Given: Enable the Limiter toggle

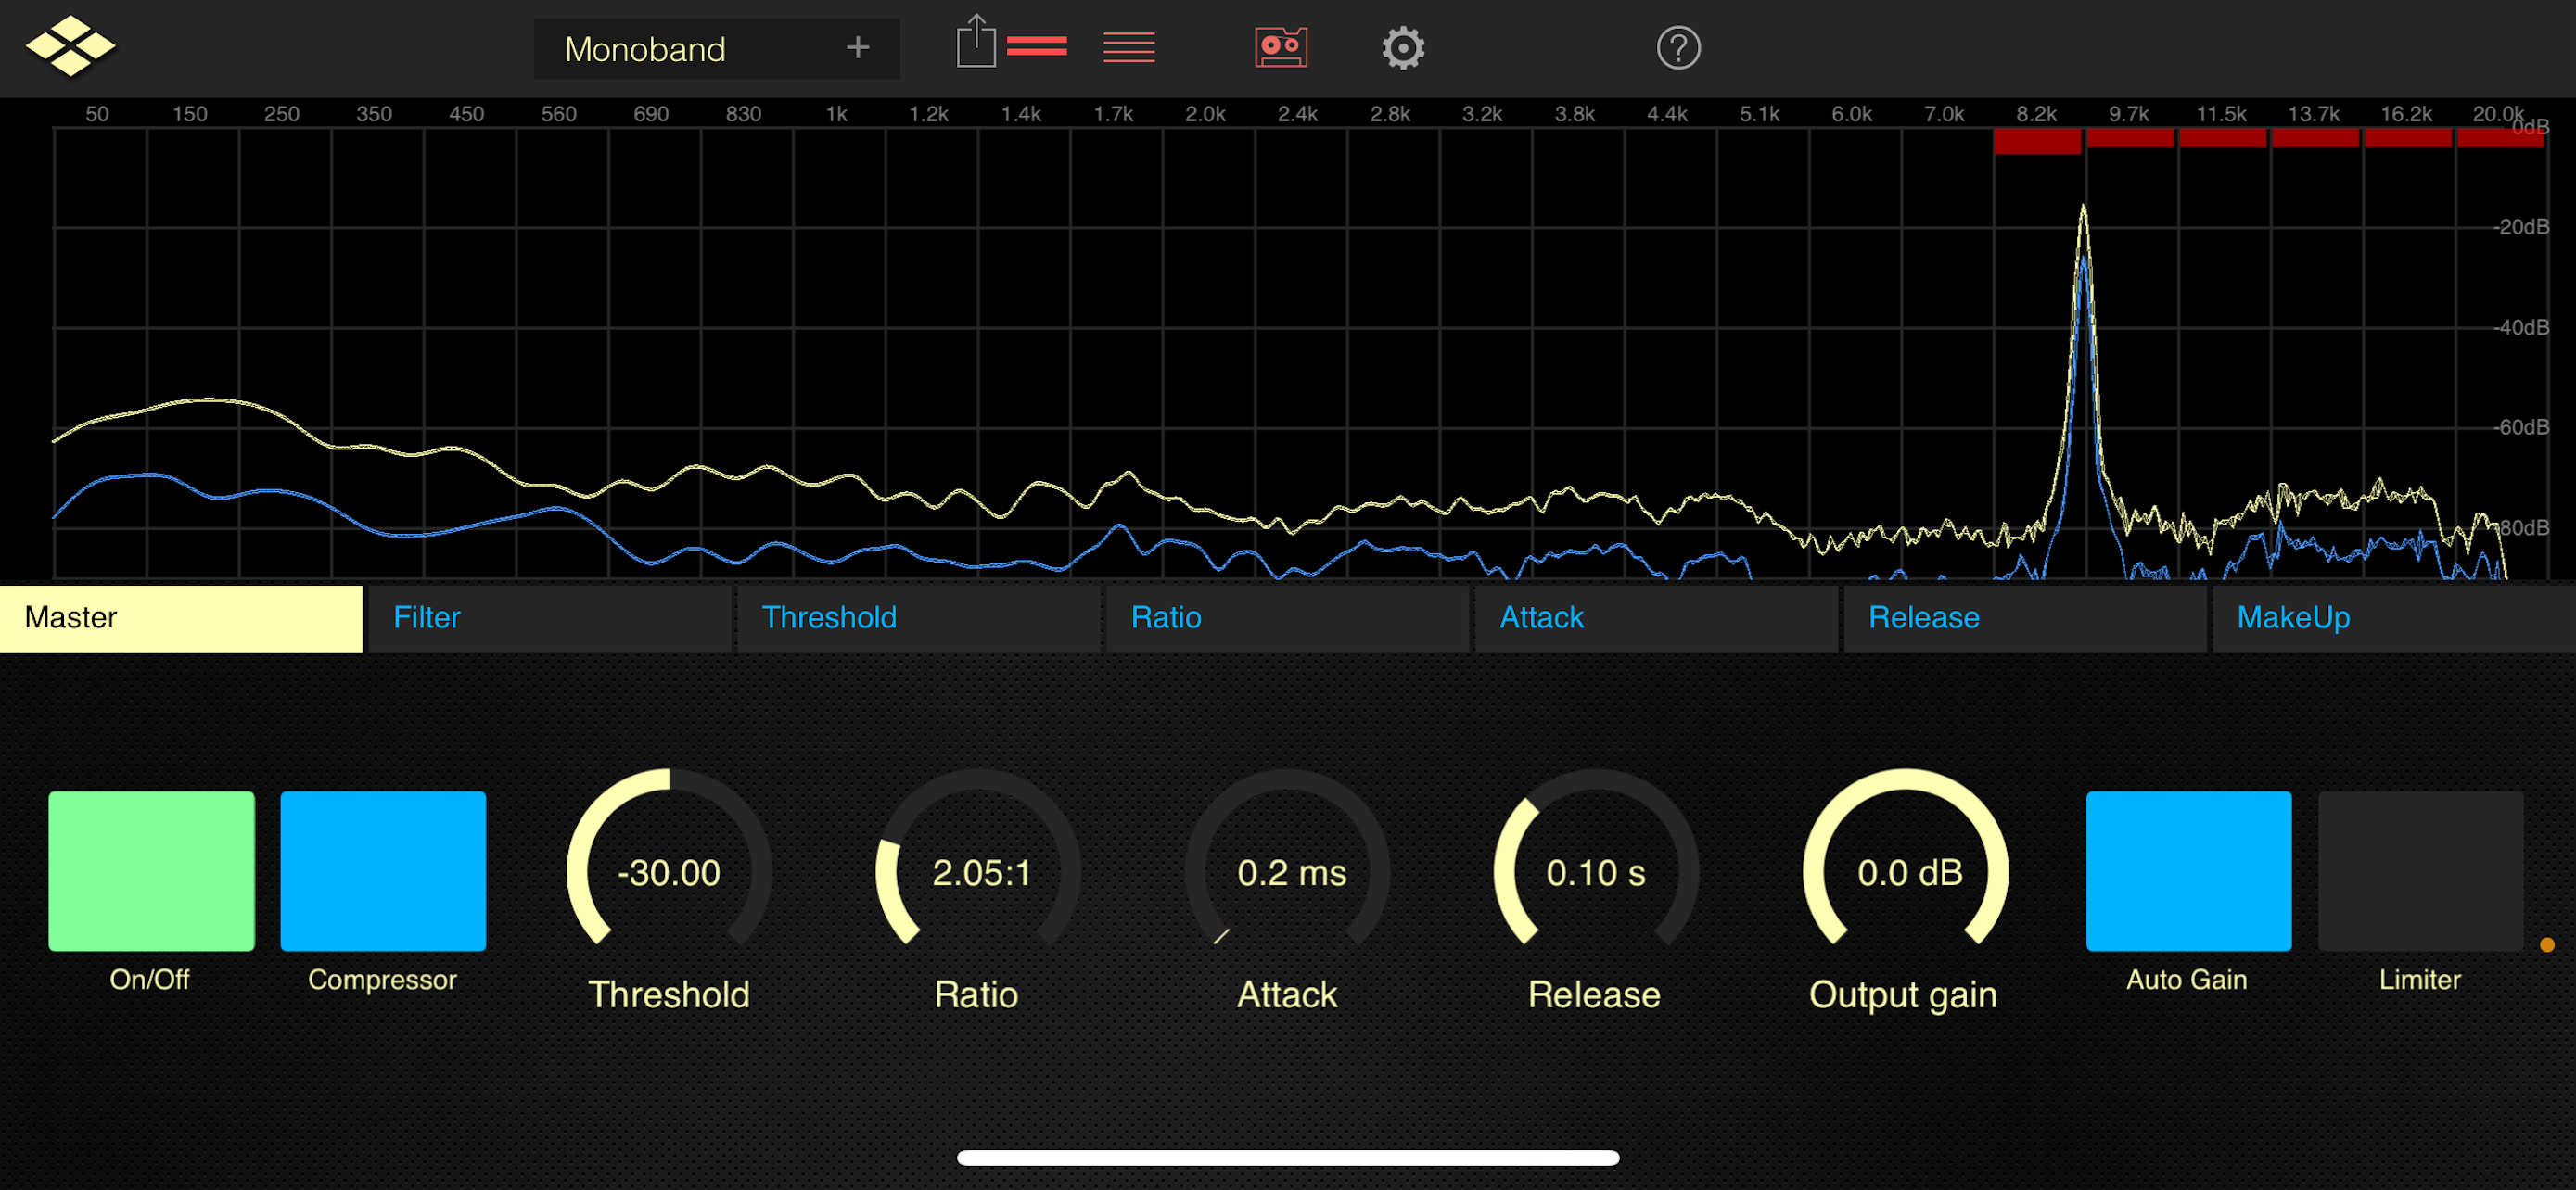Looking at the screenshot, I should 2419,870.
